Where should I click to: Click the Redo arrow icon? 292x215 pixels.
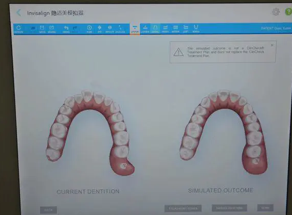(75, 28)
